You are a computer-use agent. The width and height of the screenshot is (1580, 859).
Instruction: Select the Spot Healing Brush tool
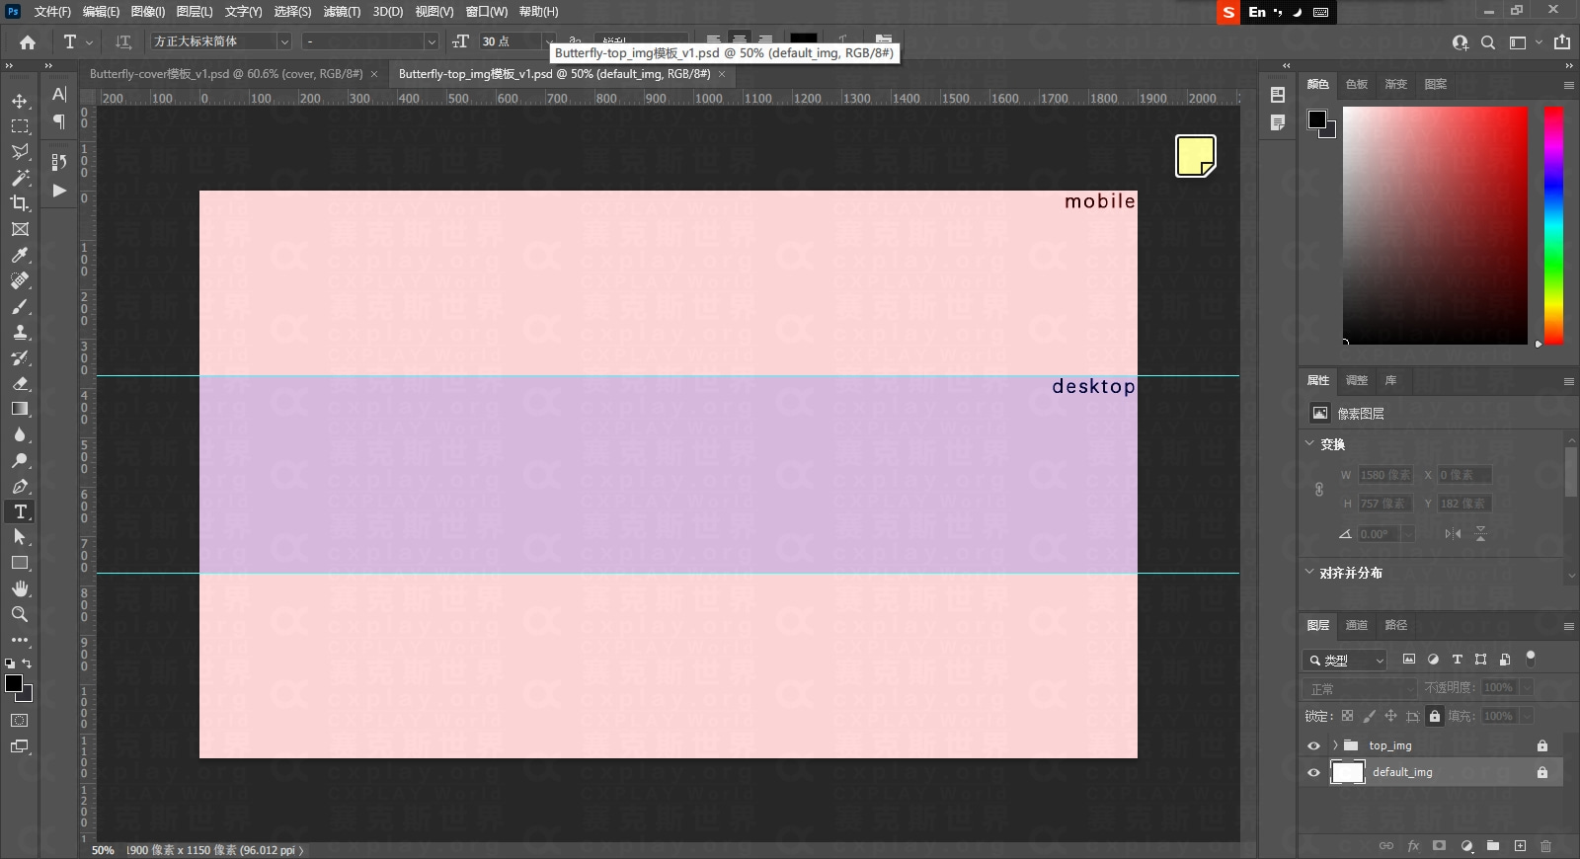[x=20, y=280]
